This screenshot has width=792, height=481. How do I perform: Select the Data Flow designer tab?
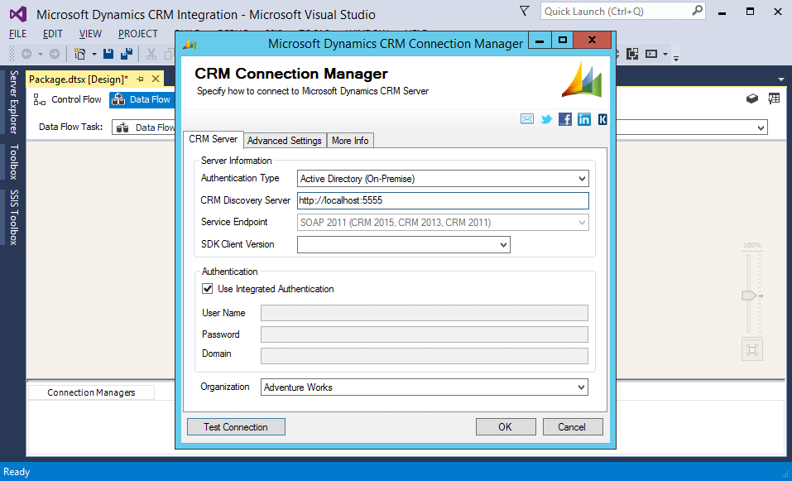tap(142, 99)
